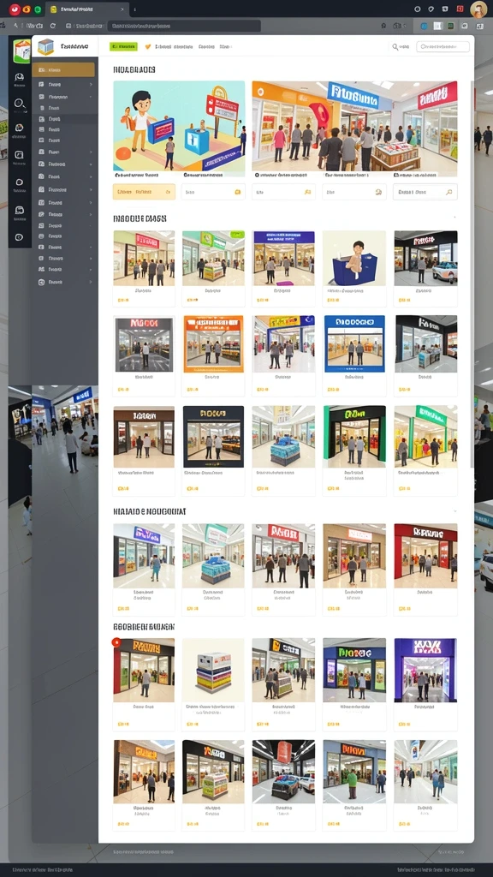Viewport: 493px width, 877px height.
Task: Open the stacked colorful boxes thumbnail
Action: point(213,670)
